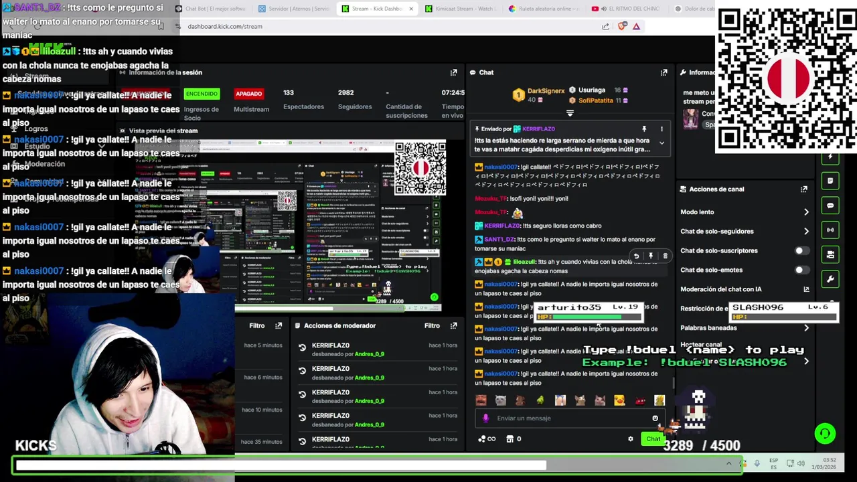Click the 133 Espectadores stat
Viewport: 857px width, 482px height.
tap(303, 100)
